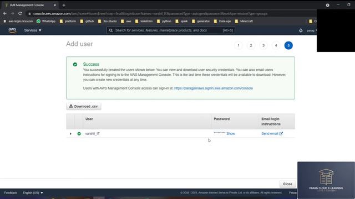Screen dimensions: 355x199
Task: Go to step 1 of Add user
Action: tap(239, 45)
